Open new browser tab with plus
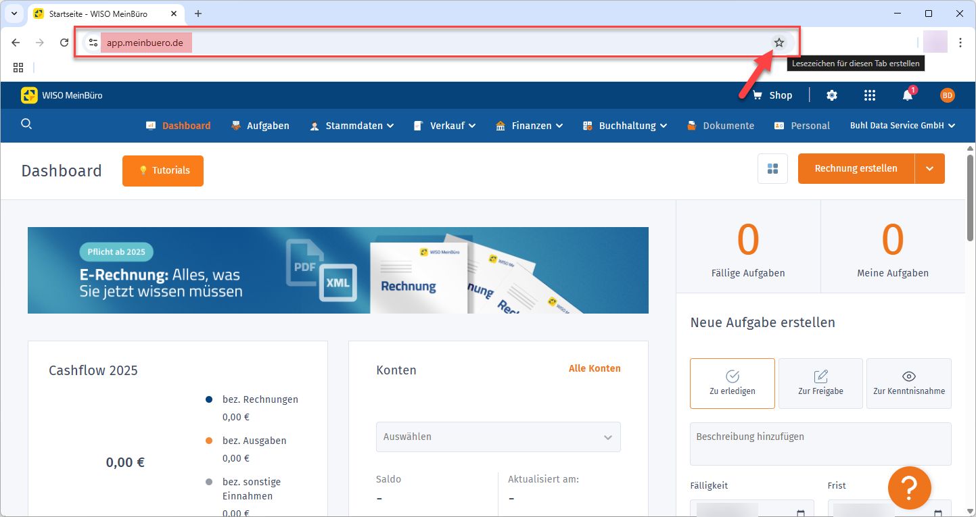Image resolution: width=976 pixels, height=517 pixels. [x=198, y=14]
